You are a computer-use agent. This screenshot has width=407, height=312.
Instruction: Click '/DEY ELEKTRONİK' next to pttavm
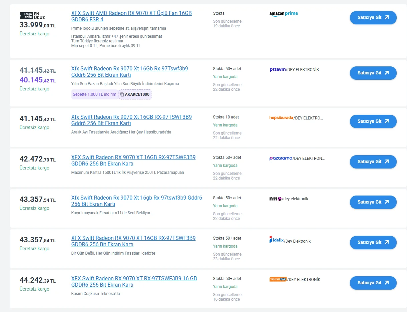pyautogui.click(x=303, y=70)
